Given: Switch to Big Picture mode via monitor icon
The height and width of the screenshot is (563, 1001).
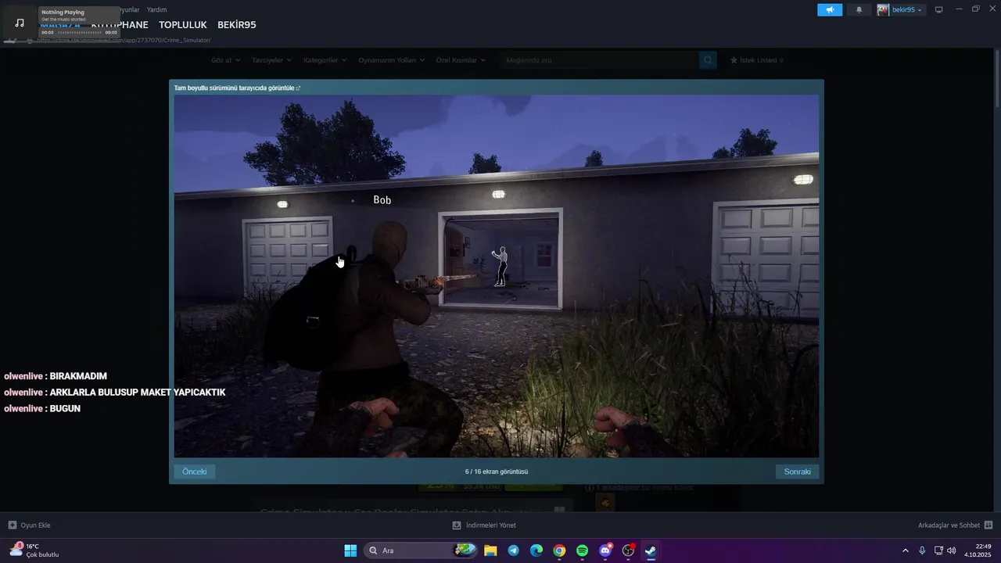Looking at the screenshot, I should click(939, 9).
